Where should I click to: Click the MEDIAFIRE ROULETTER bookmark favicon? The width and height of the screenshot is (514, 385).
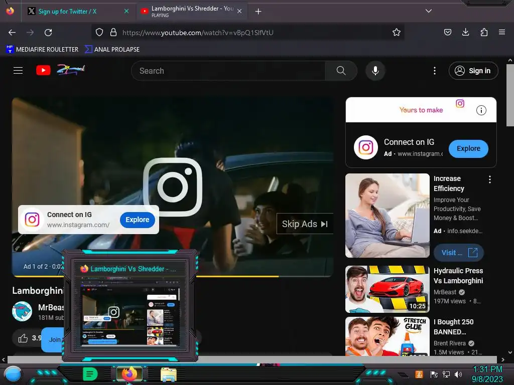(10, 49)
